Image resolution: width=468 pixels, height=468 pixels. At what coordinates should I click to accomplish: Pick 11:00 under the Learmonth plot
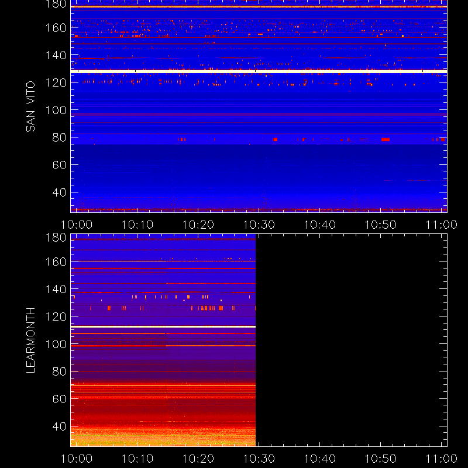click(x=441, y=459)
